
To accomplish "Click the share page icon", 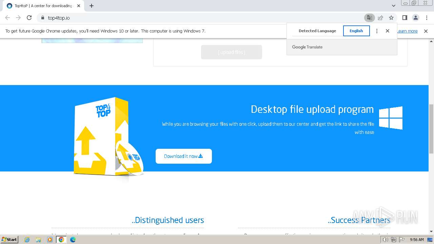I will (x=380, y=18).
